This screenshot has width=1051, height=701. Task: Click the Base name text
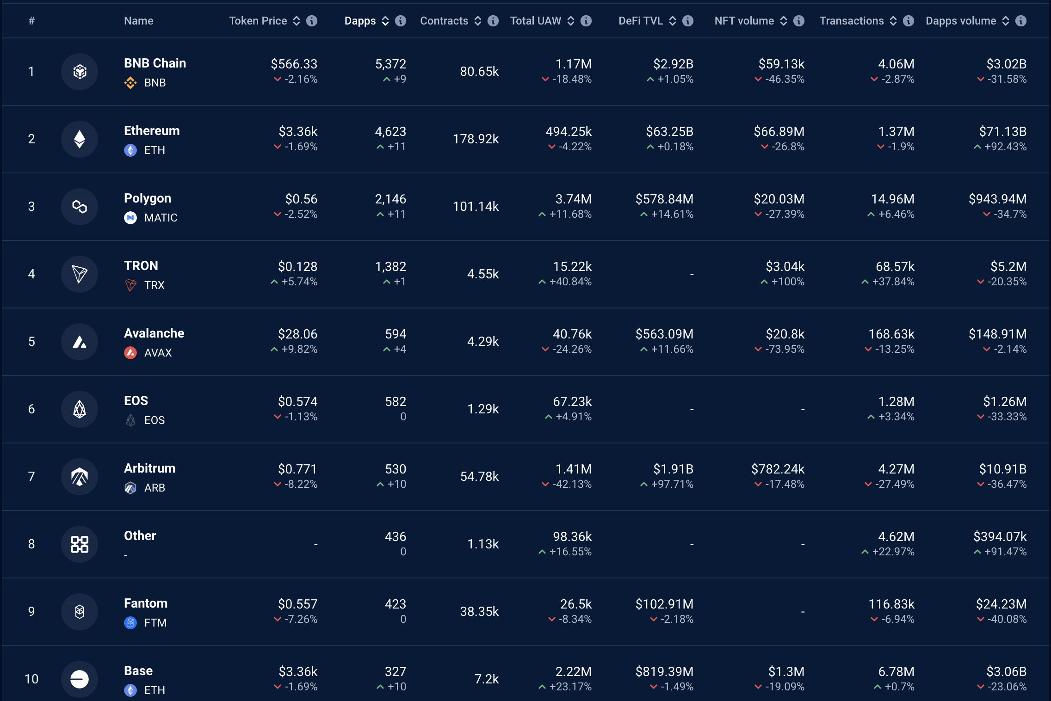(138, 671)
